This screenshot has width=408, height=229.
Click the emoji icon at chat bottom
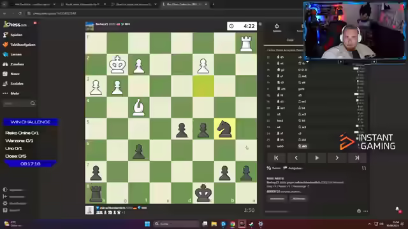[359, 211]
